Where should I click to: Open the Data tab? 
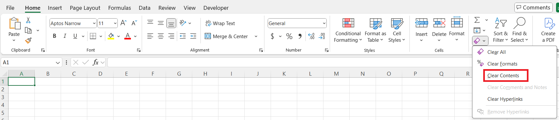coord(144,8)
